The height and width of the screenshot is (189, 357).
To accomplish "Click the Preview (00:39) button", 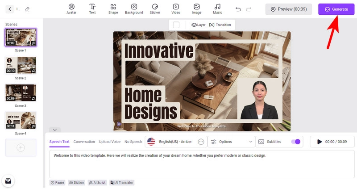I will pos(289,9).
